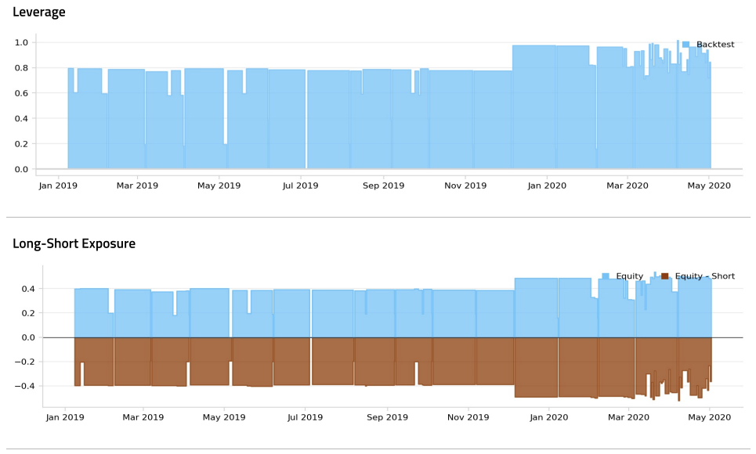756x454 pixels.
Task: Click Nov 2019 label on Leverage chart axis
Action: click(x=465, y=186)
